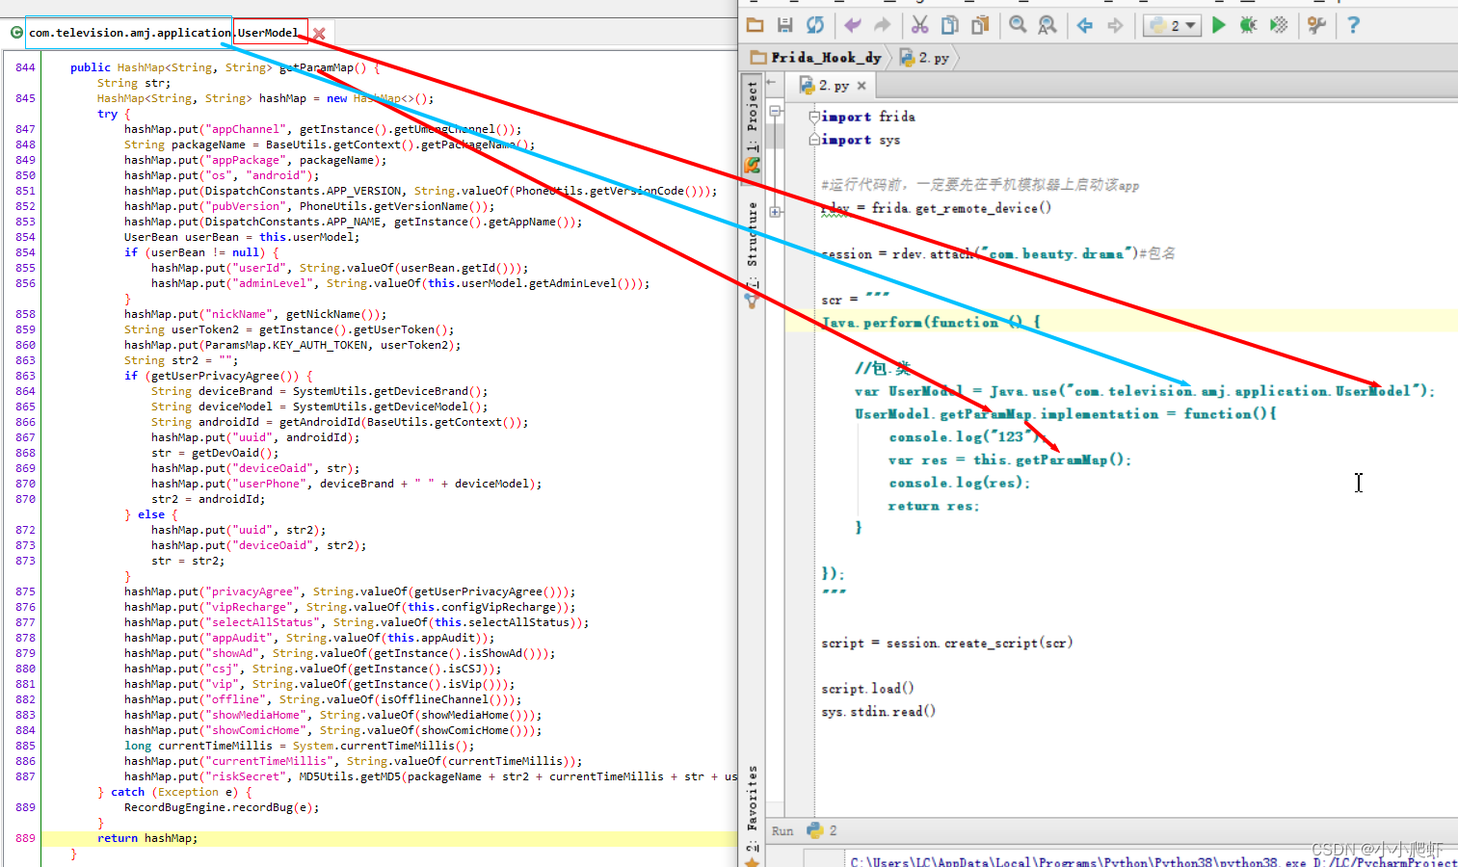The image size is (1458, 867).
Task: Run script with the green play button
Action: pos(1219,25)
